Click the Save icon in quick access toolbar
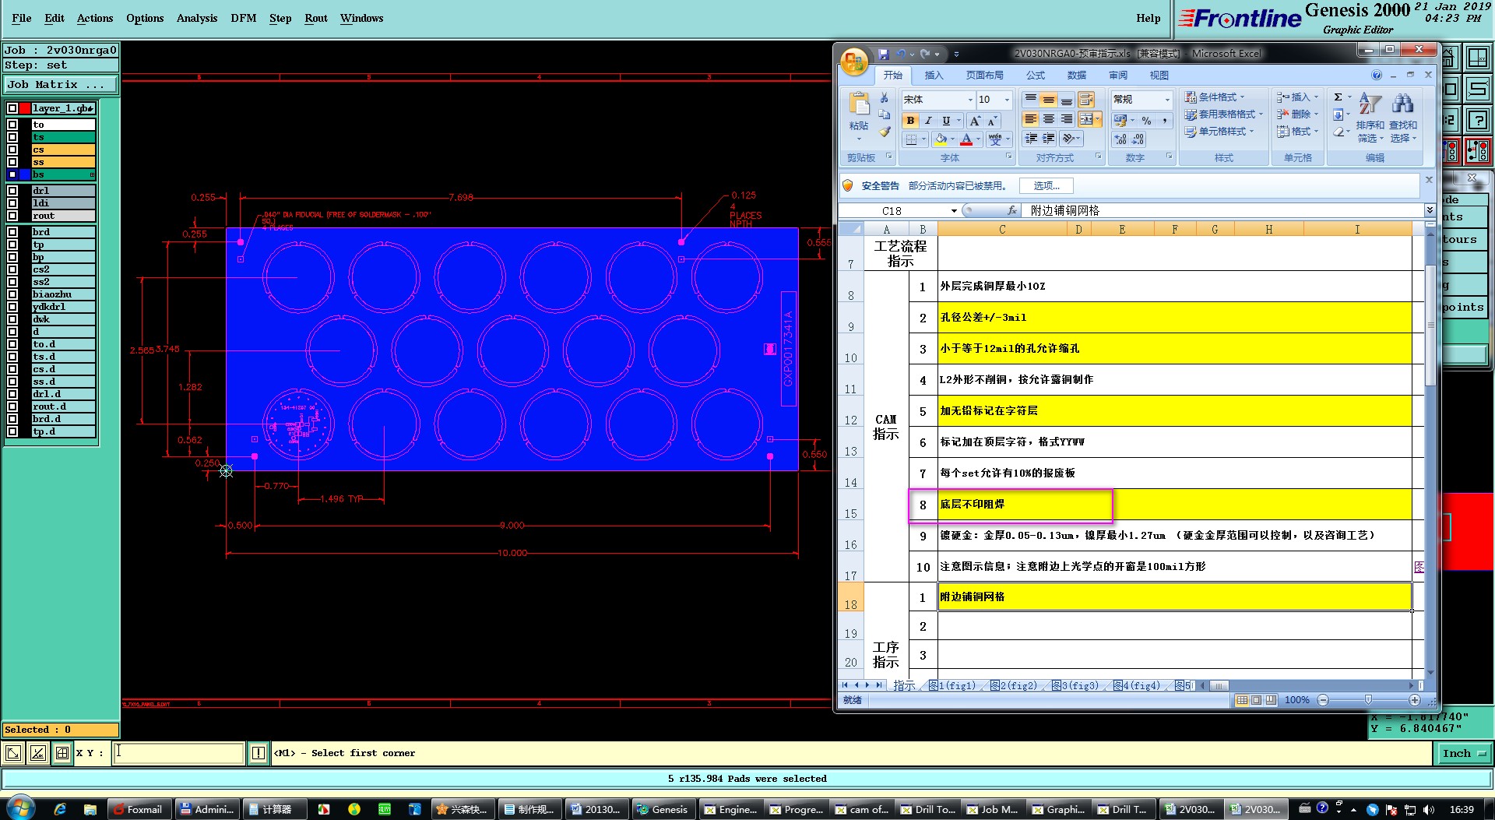The height and width of the screenshot is (820, 1495). coord(883,54)
